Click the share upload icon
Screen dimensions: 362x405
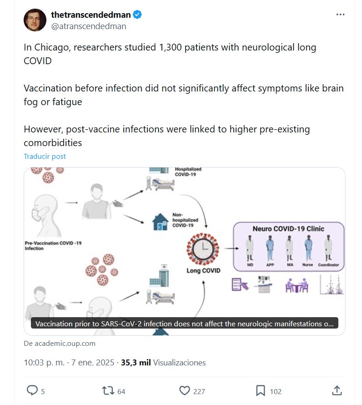pyautogui.click(x=337, y=390)
